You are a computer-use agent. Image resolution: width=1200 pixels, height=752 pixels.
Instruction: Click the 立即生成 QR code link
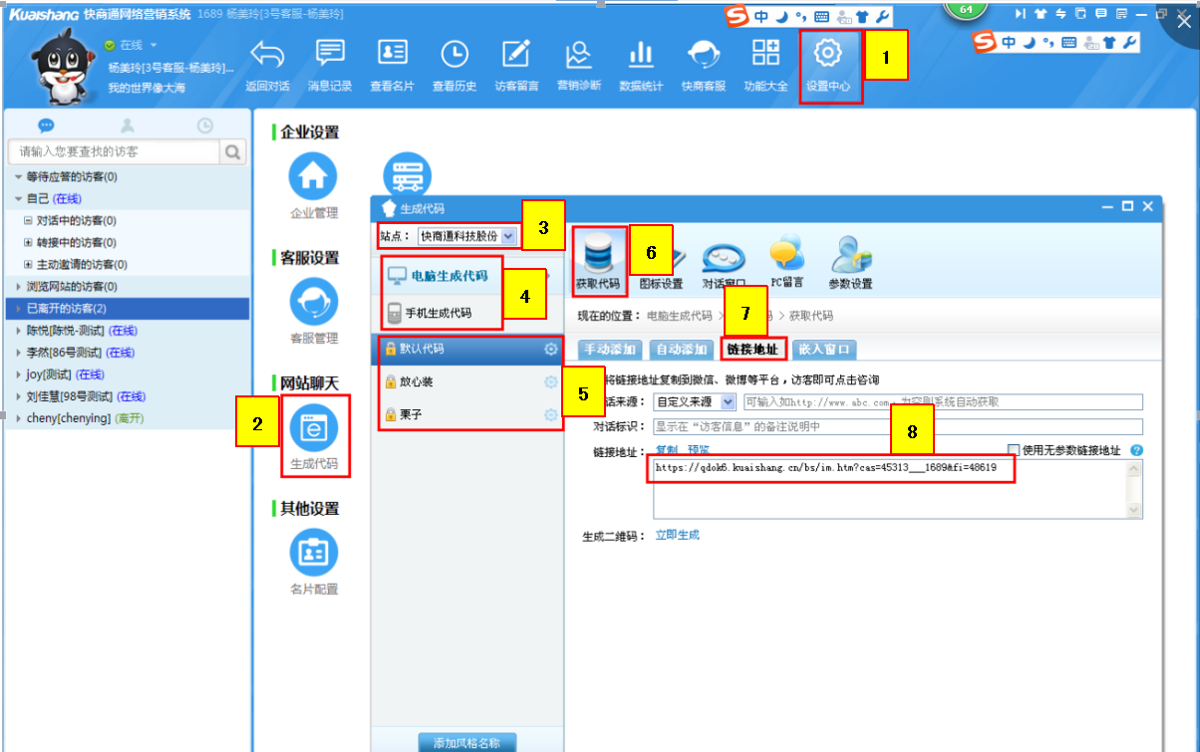tap(677, 535)
